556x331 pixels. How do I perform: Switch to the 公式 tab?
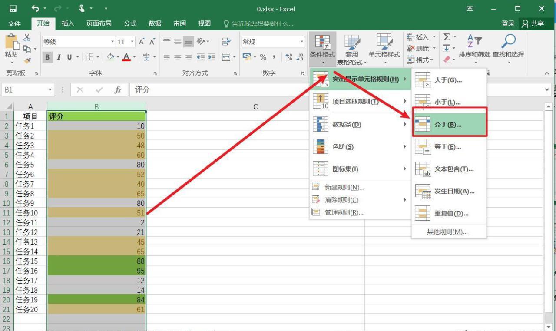(130, 23)
